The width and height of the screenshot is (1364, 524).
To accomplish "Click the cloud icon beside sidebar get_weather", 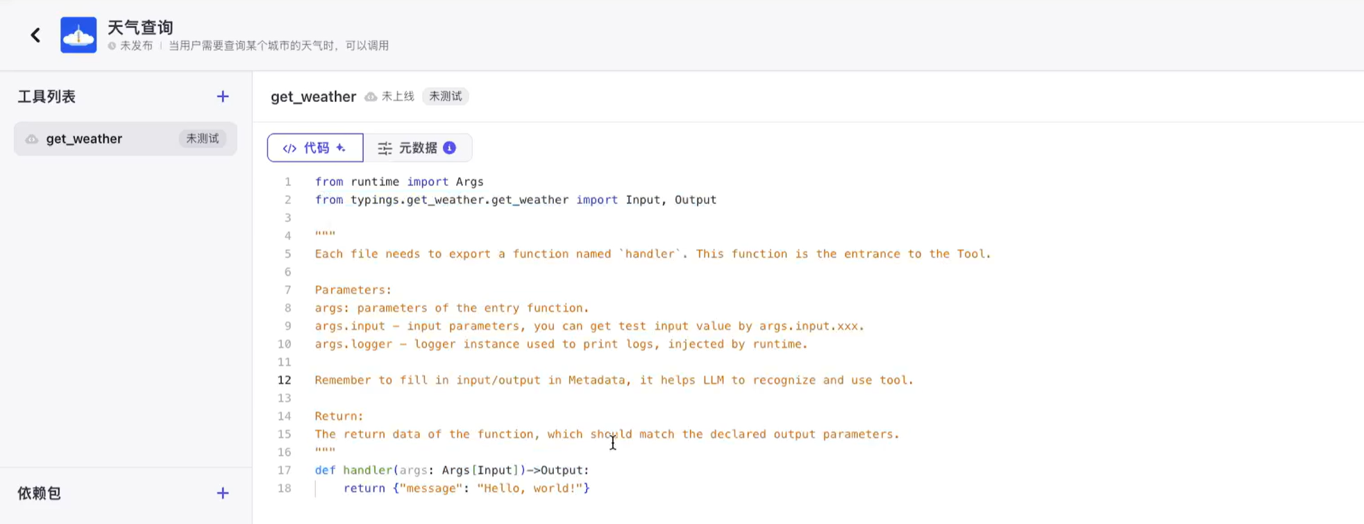I will (x=32, y=139).
